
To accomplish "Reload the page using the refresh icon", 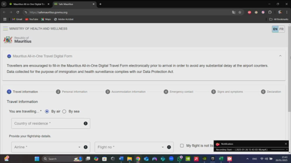I will pos(18,12).
